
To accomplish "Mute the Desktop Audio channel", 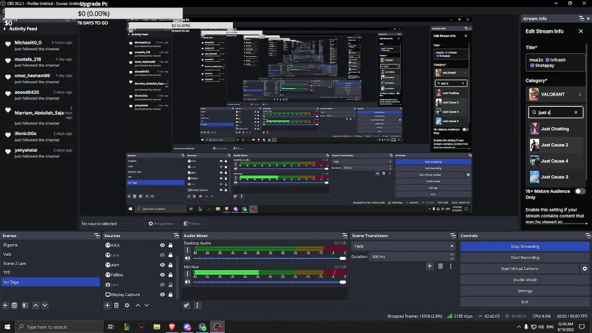I will coord(187,258).
